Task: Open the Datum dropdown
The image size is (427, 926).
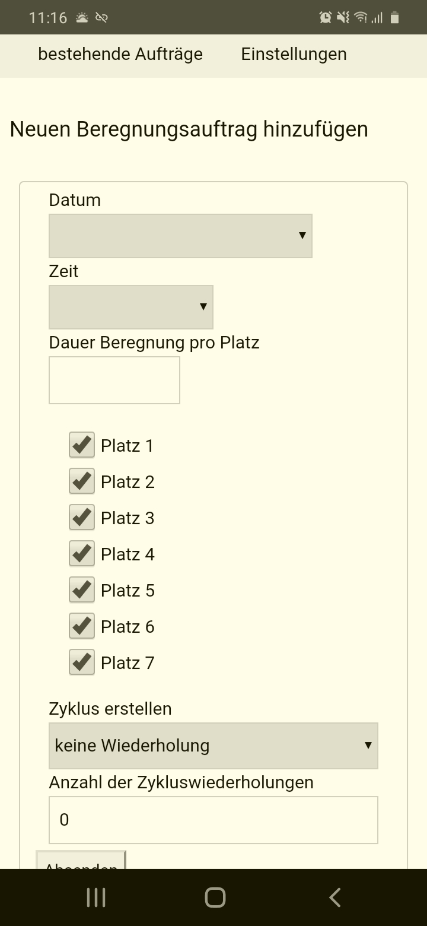Action: [x=180, y=236]
